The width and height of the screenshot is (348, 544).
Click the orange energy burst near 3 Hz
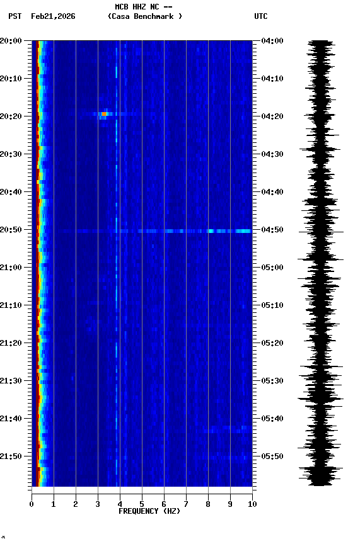pos(104,114)
